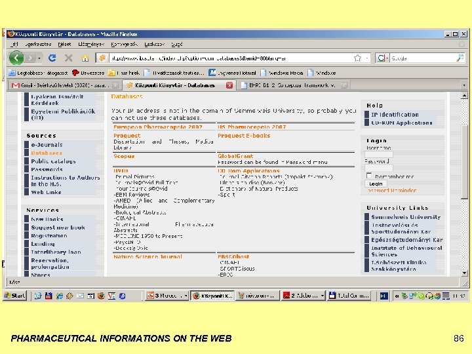Viewport: 472px width, 354px height.
Task: Open the GlobalGrant link
Action: [x=235, y=156]
